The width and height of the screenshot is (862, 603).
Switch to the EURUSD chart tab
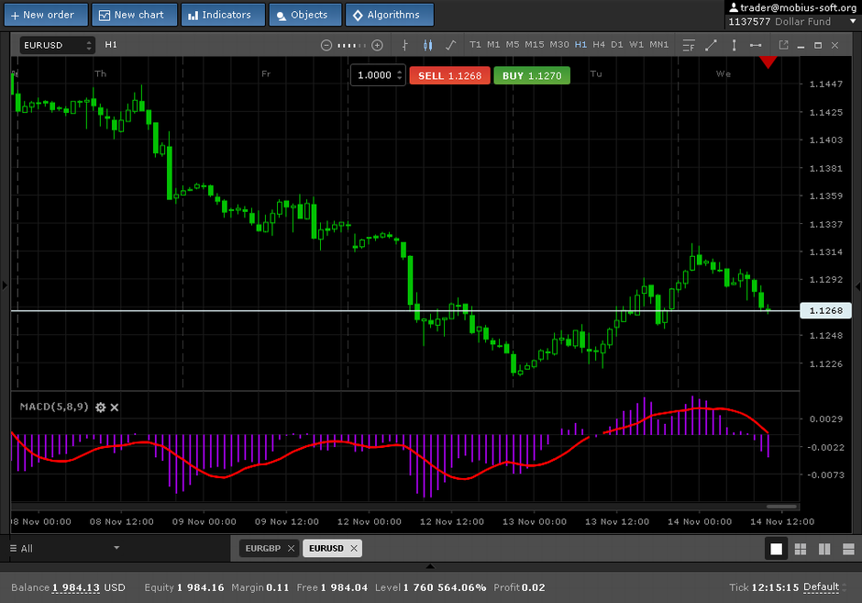(x=326, y=548)
